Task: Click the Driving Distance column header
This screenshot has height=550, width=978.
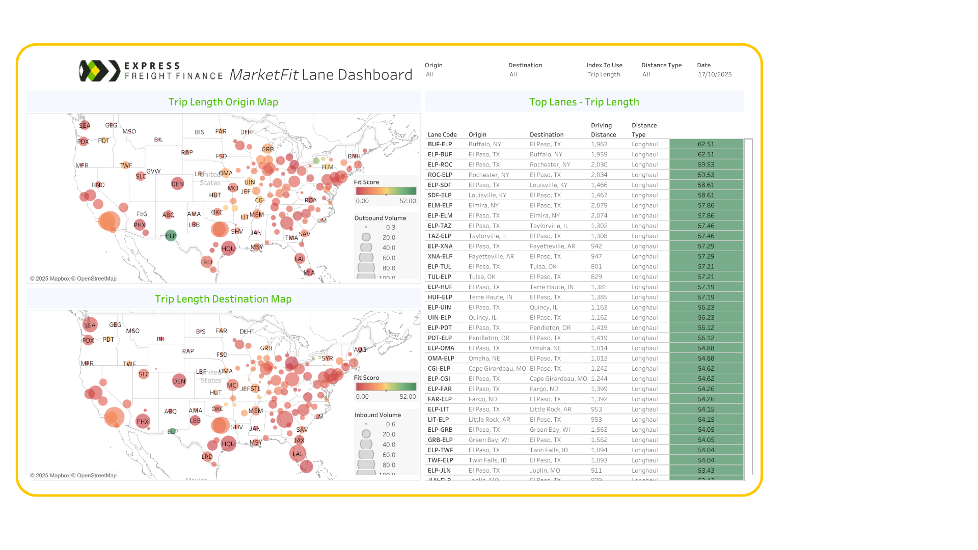Action: (x=603, y=130)
